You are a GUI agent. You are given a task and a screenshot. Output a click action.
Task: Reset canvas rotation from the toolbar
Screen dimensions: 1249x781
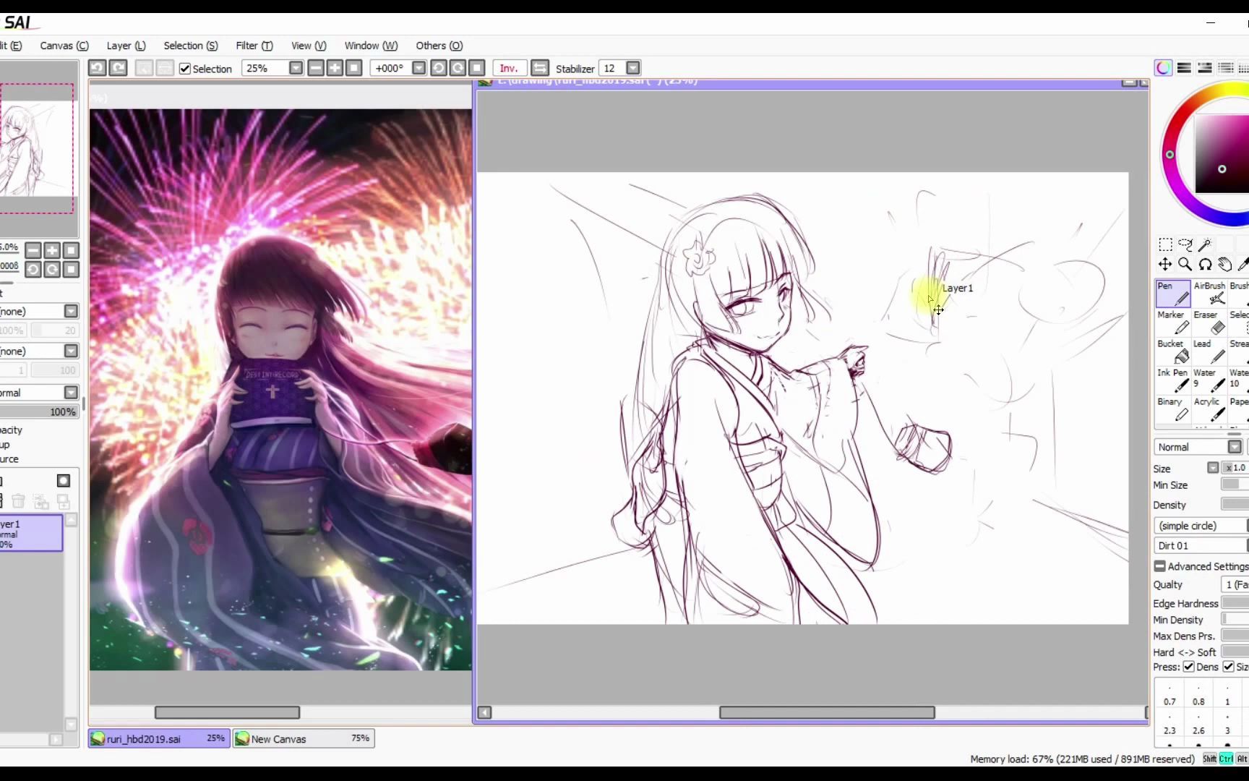tap(476, 68)
